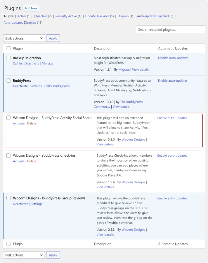Tick the BuddyPress plugin checkbox
The width and height of the screenshot is (208, 263).
(x=8, y=81)
